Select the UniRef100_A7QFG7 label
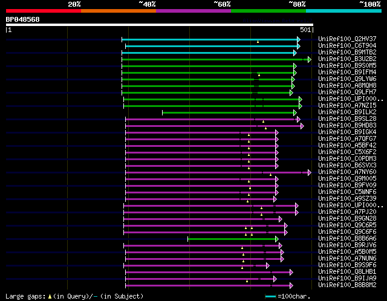Screen dimensions: 387x301 (x=347, y=138)
